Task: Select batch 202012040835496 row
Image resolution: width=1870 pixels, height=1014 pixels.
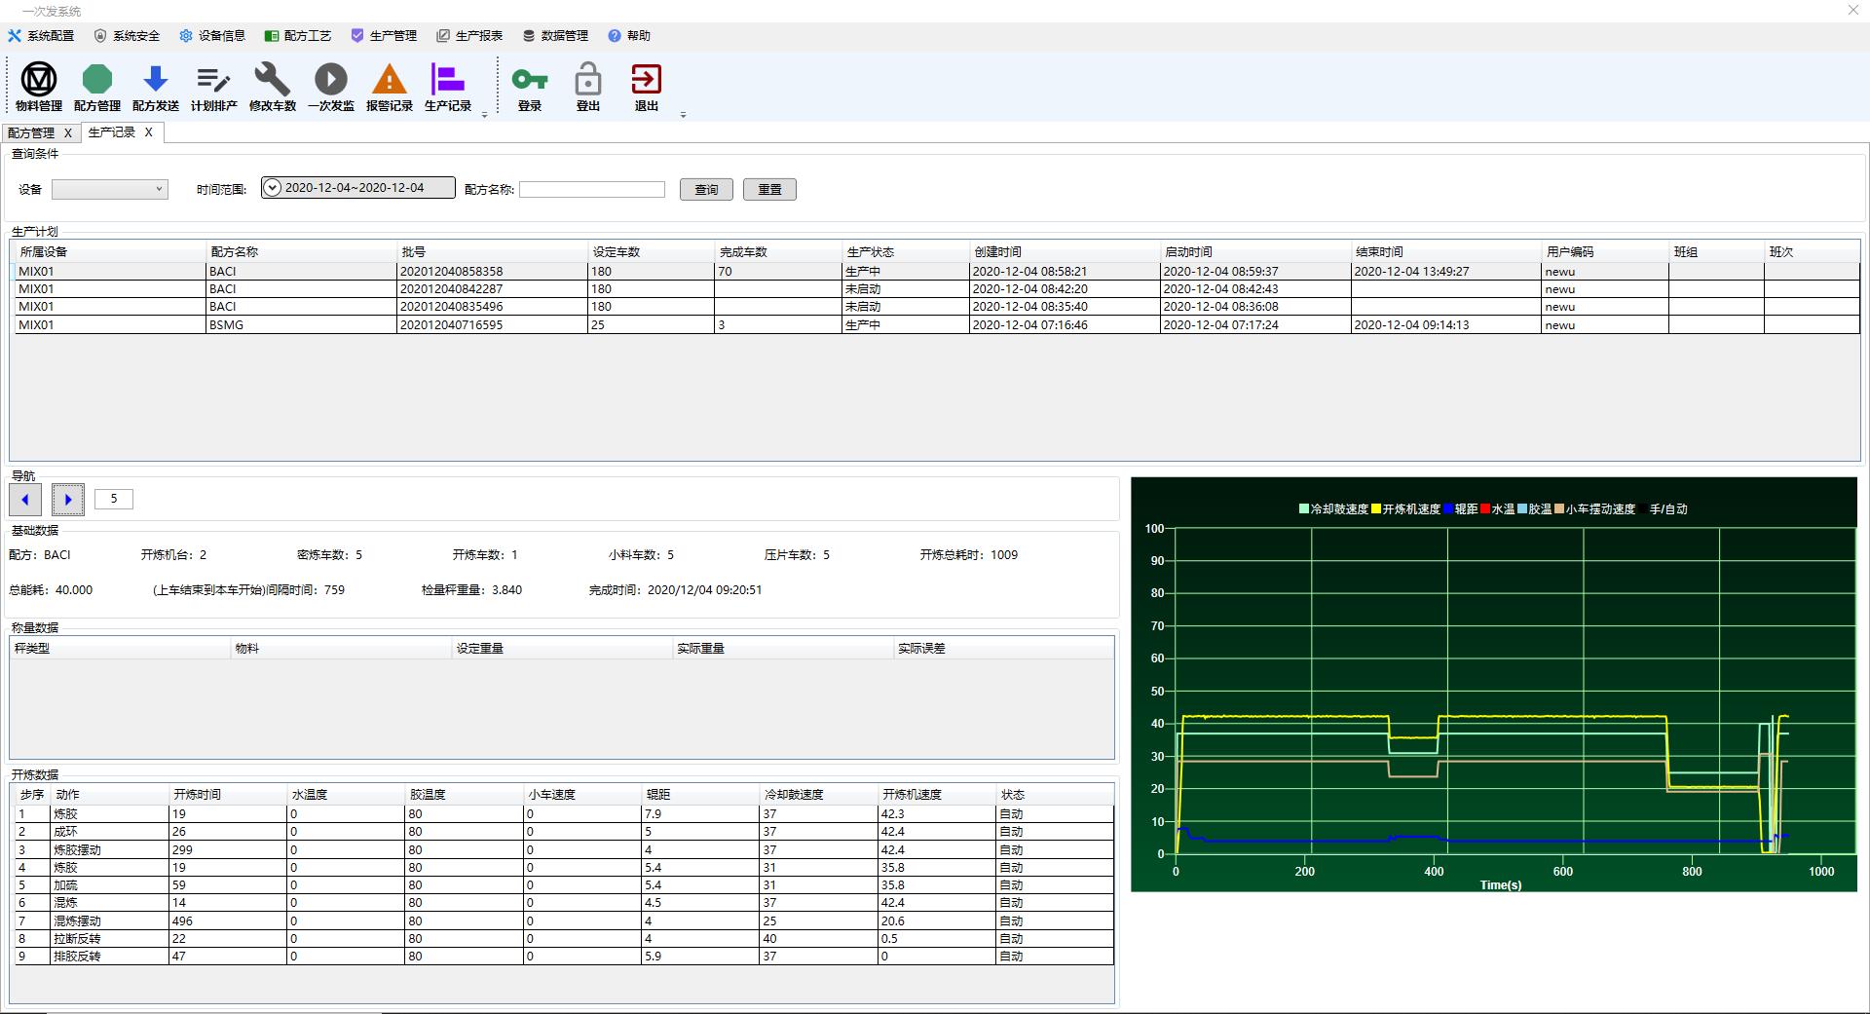Action: click(x=937, y=307)
